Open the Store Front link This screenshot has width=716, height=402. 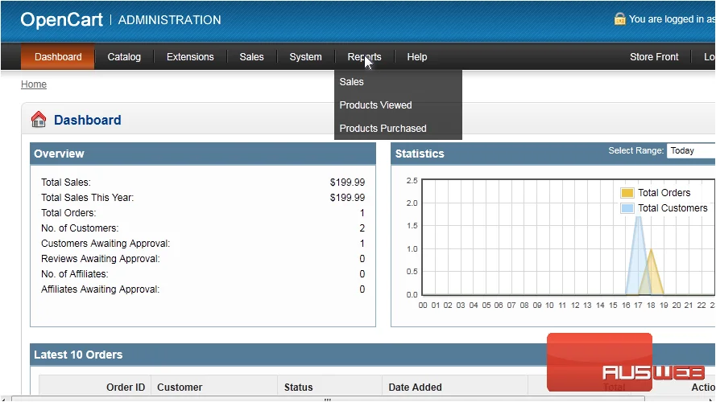654,57
